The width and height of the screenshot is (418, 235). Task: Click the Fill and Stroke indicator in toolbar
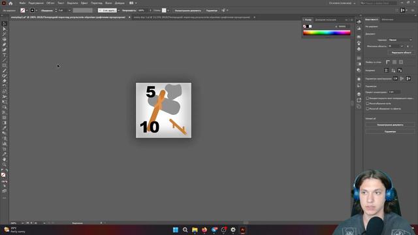tap(4, 175)
